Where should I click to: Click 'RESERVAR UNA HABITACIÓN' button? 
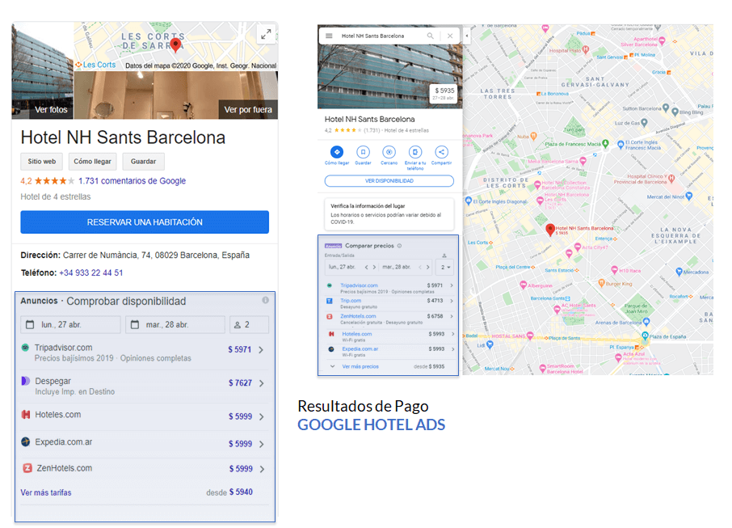(x=145, y=222)
